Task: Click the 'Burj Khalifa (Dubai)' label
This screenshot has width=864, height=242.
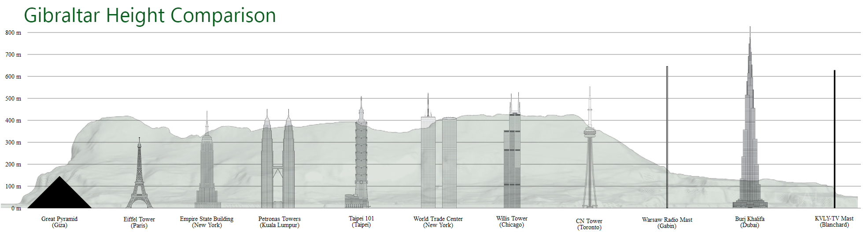Action: pos(750,222)
